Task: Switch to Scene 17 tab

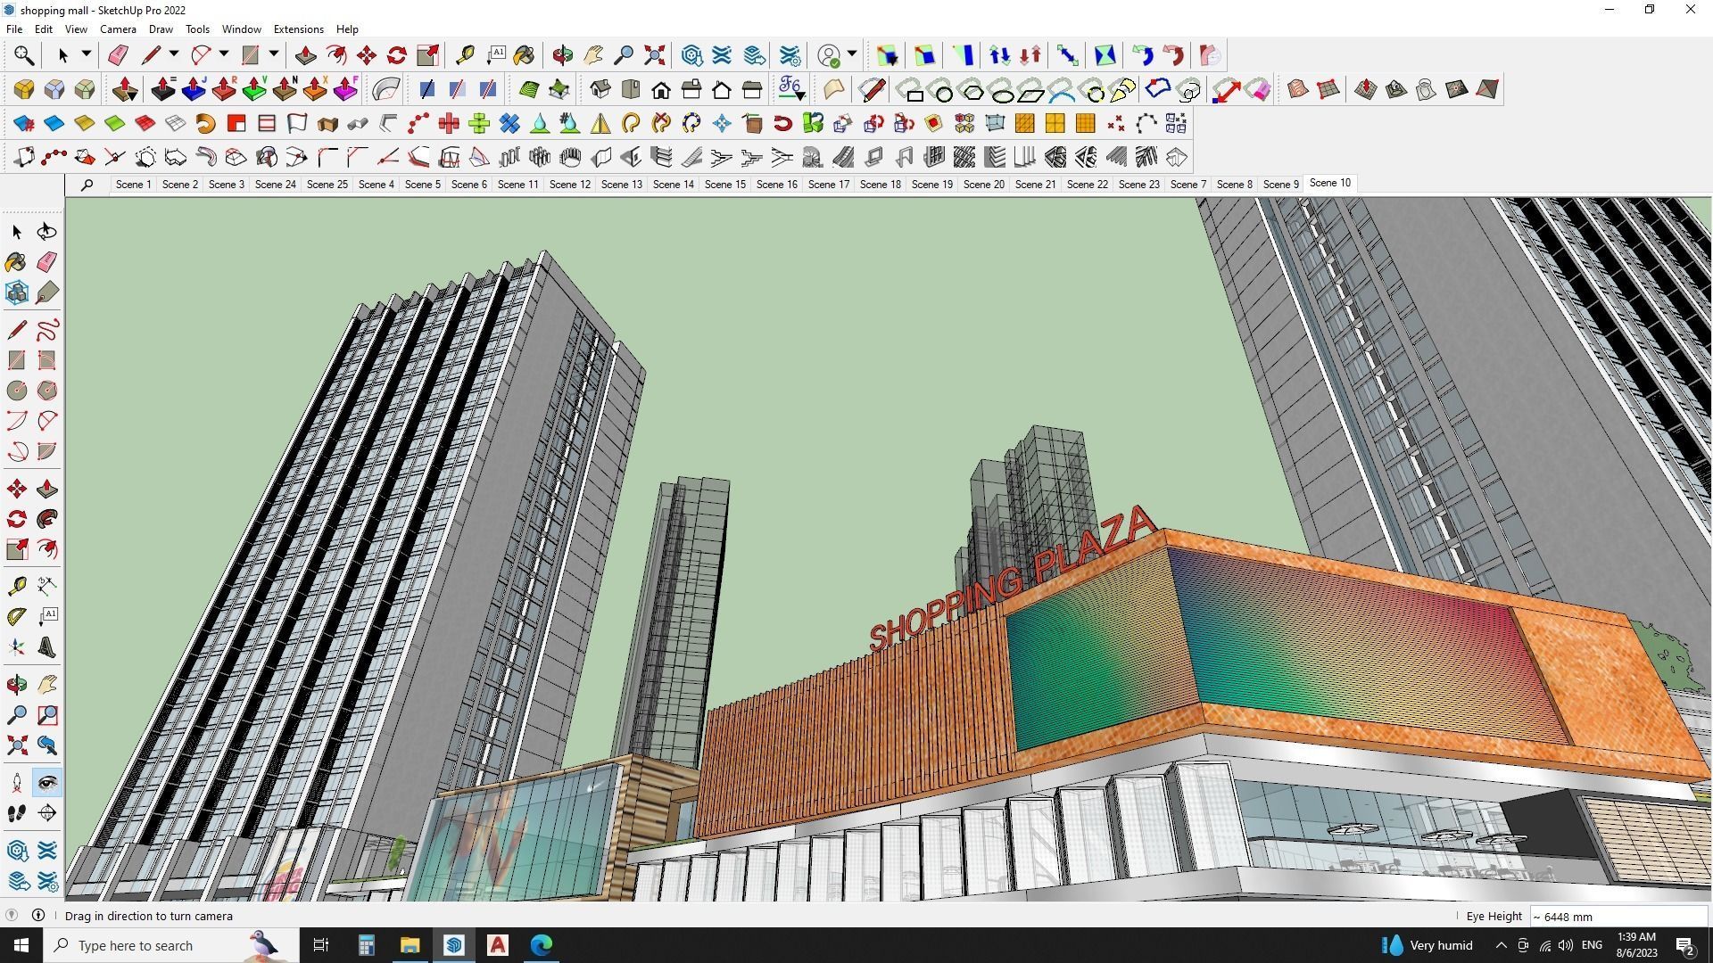Action: point(828,184)
